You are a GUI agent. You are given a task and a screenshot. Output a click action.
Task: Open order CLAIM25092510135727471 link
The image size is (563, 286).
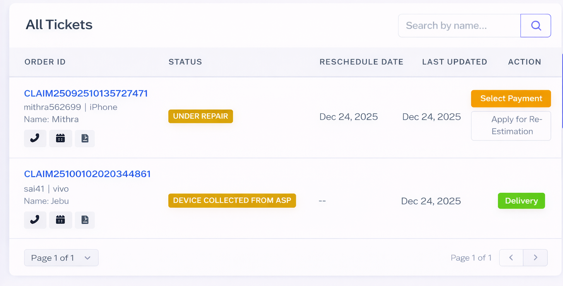click(86, 94)
